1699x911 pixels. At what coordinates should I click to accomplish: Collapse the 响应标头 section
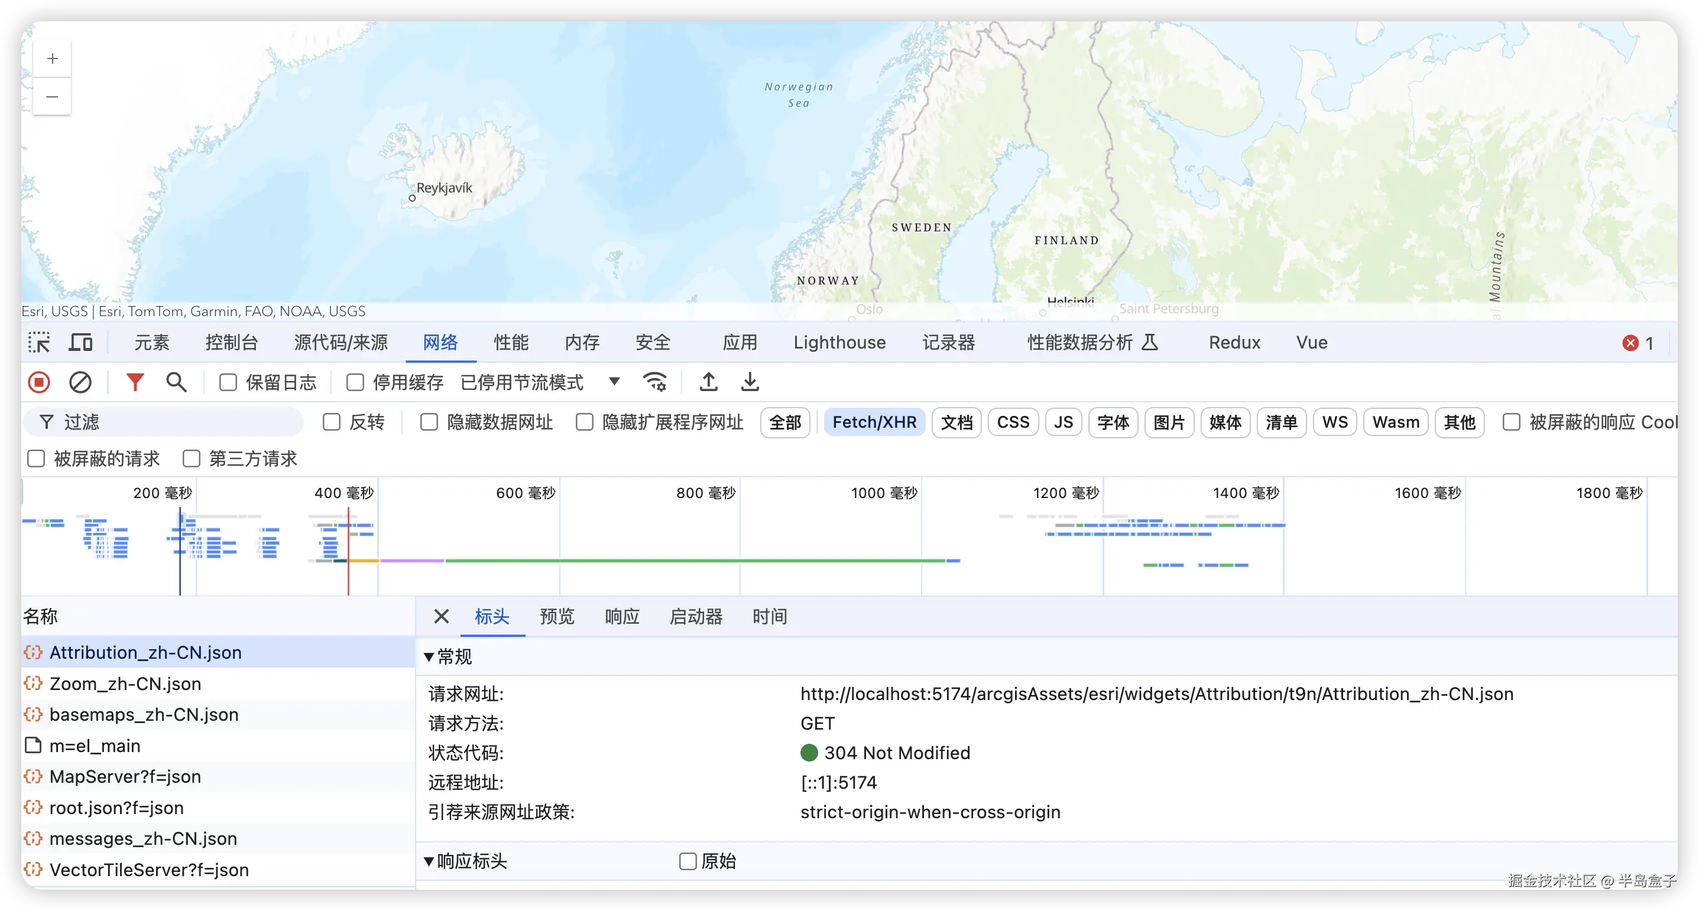pyautogui.click(x=429, y=861)
